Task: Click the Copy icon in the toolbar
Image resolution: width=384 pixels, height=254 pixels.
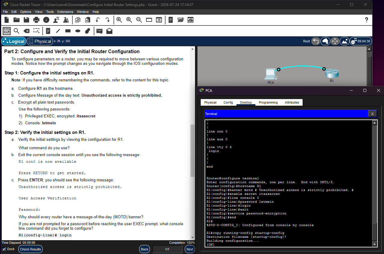Action: (78, 20)
